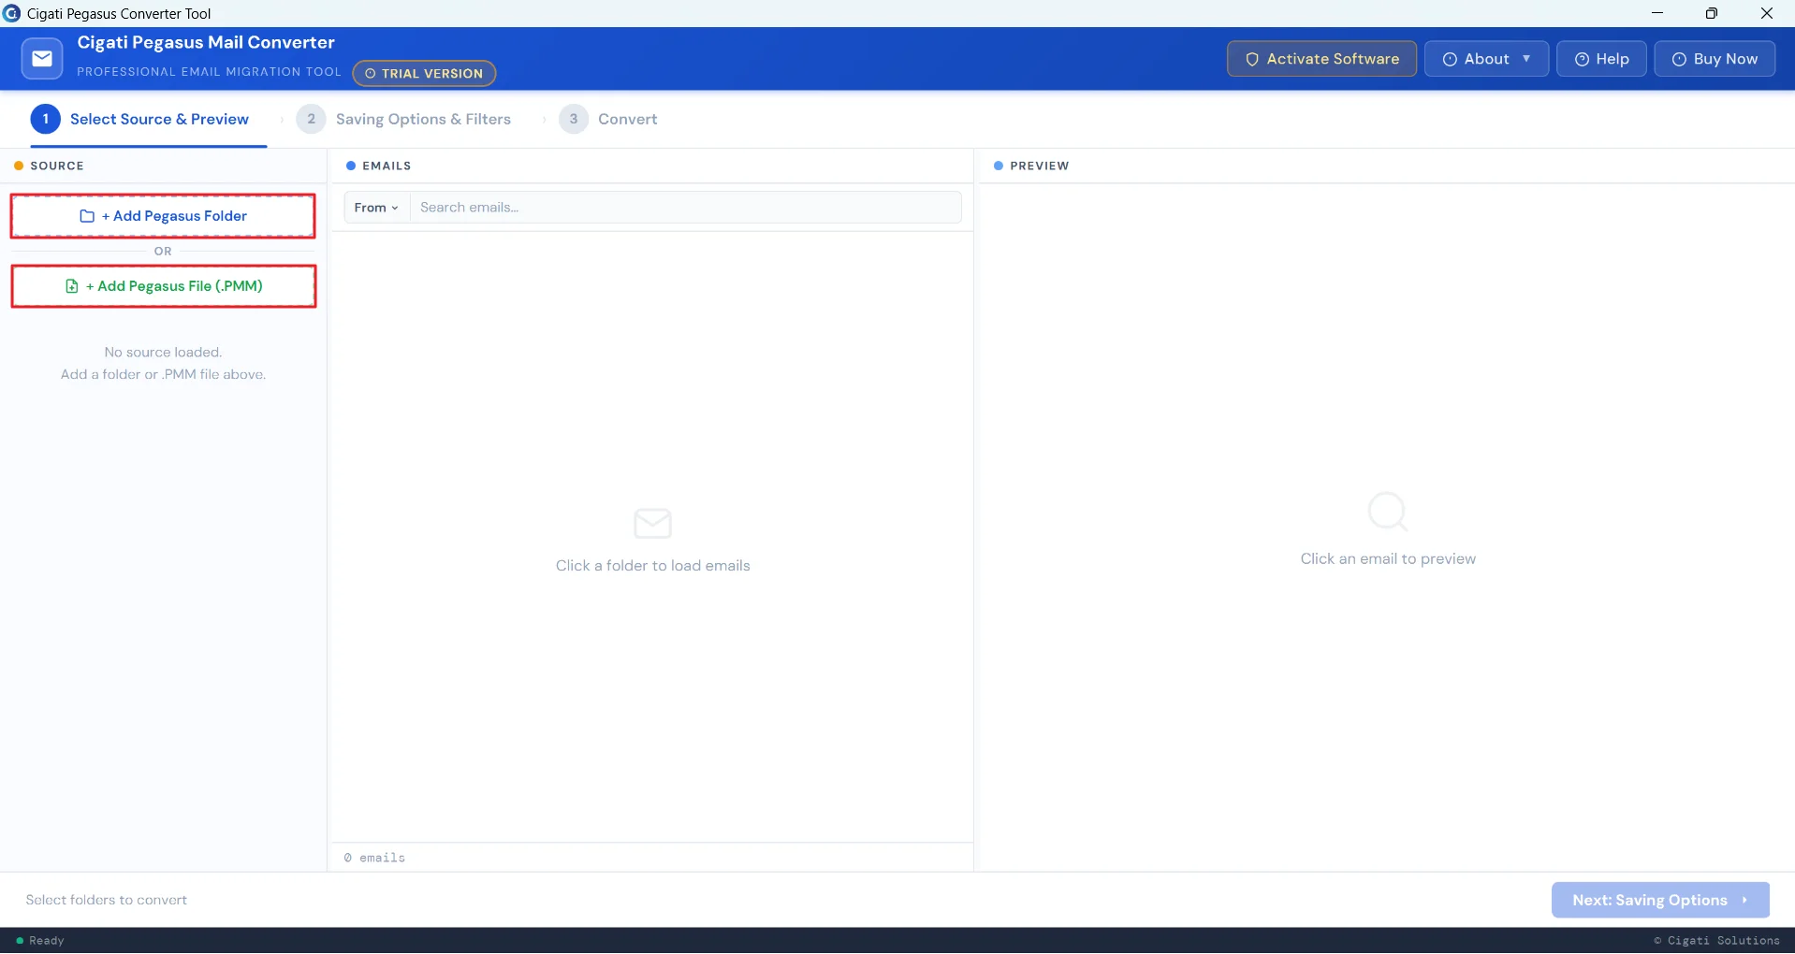The height and width of the screenshot is (954, 1795).
Task: Click the step 1 numbered circle
Action: point(46,119)
